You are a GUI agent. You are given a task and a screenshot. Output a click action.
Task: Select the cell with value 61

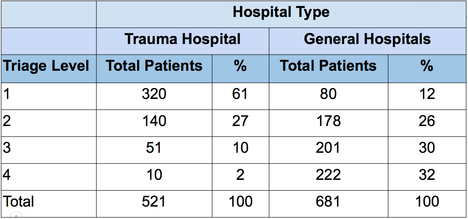(x=240, y=94)
